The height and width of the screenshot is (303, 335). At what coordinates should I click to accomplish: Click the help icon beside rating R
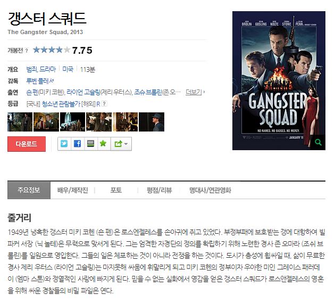tap(104, 104)
